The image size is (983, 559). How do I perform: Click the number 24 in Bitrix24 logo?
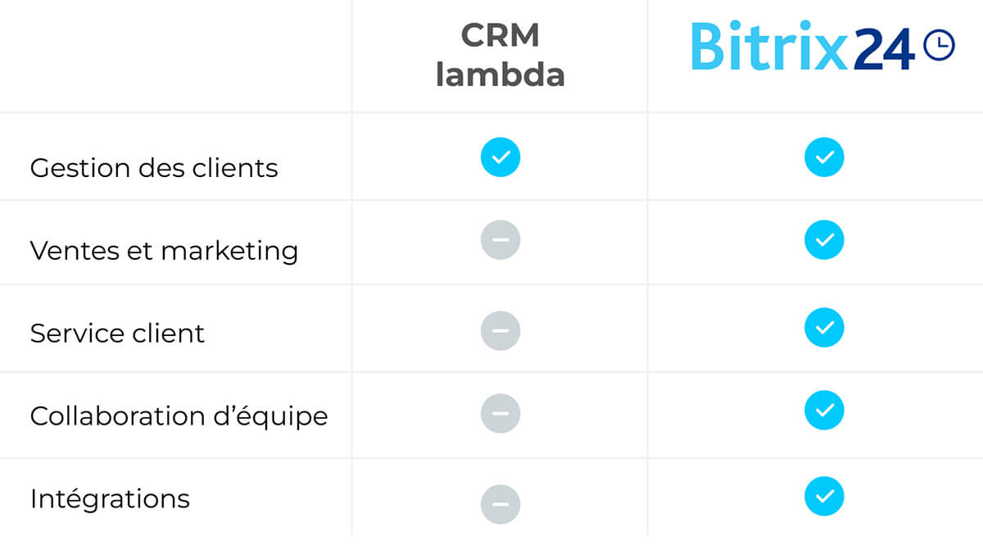click(x=883, y=48)
